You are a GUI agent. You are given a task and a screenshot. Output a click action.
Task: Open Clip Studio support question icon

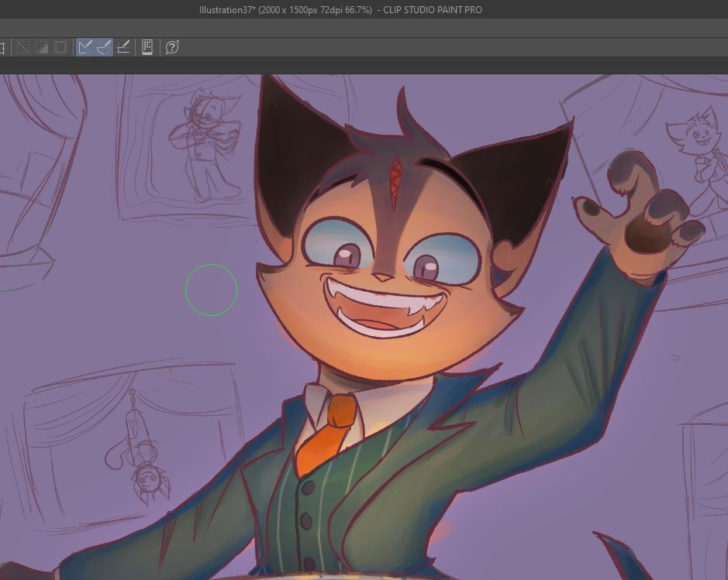[172, 47]
